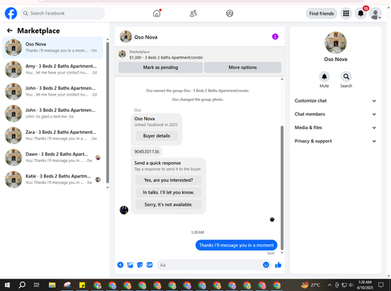This screenshot has height=291, width=391.
Task: Send quick response Sorry, it's not available.
Action: point(168,205)
